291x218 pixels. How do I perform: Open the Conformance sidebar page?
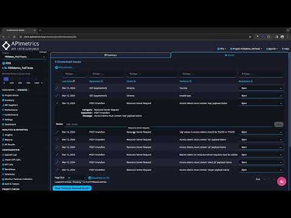[11, 114]
